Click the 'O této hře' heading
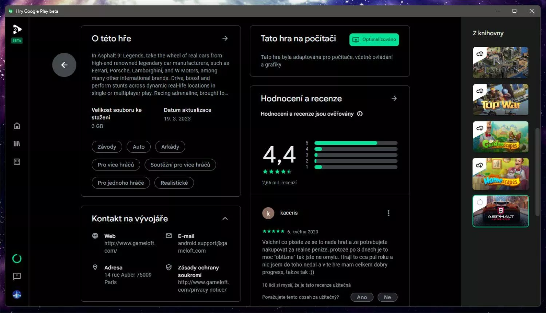This screenshot has width=546, height=313. 111,39
